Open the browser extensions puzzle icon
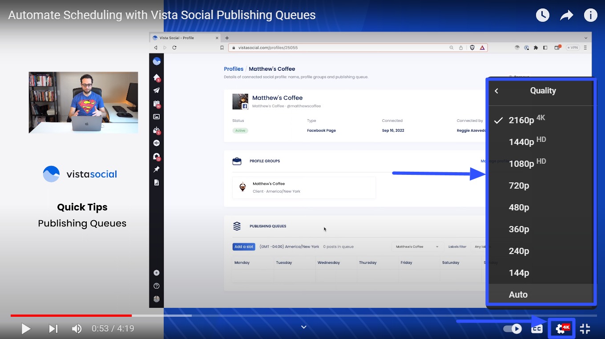 536,48
